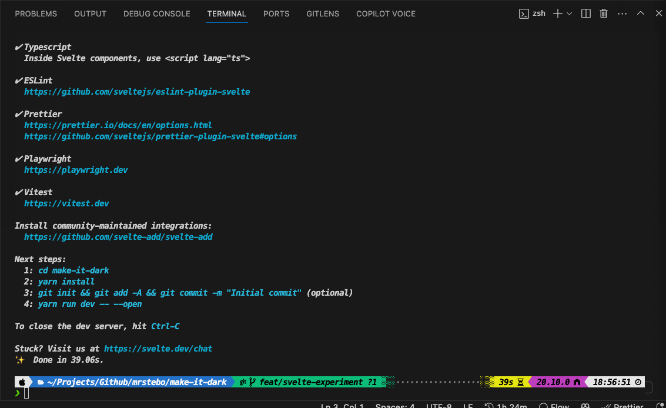The width and height of the screenshot is (666, 408).
Task: Click the Vitest heading line
Action: point(34,192)
